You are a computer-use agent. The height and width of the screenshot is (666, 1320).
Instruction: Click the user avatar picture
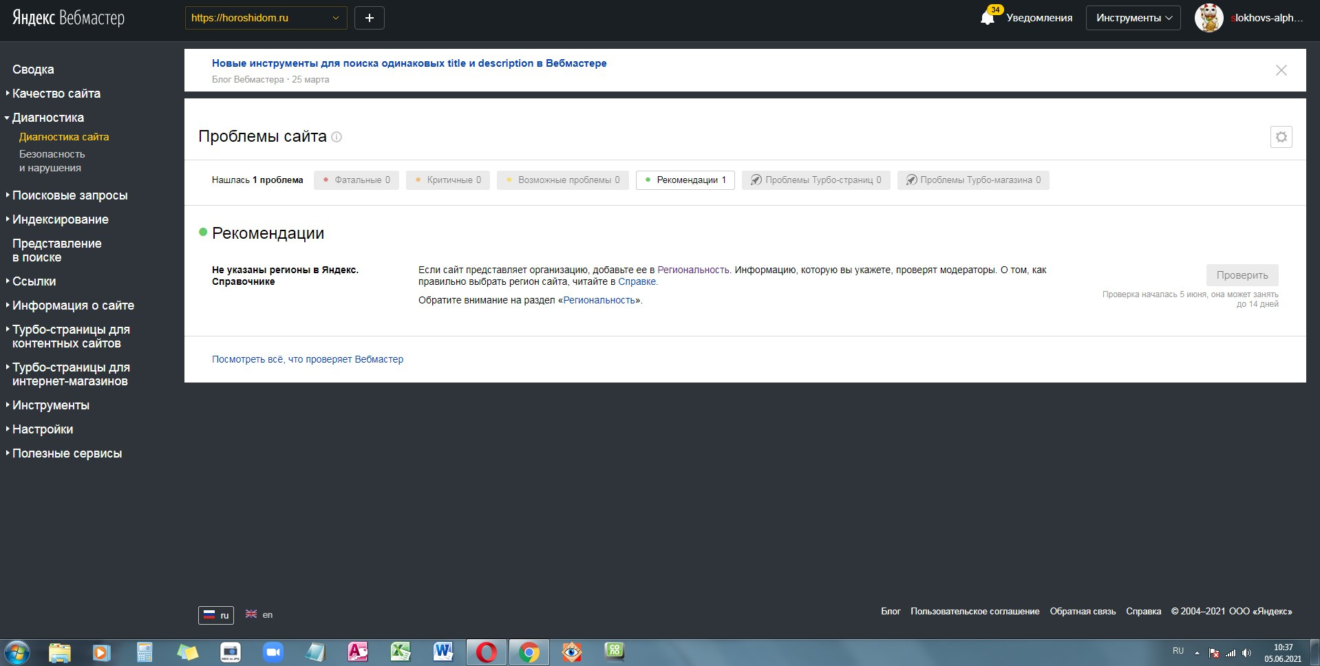(x=1209, y=18)
